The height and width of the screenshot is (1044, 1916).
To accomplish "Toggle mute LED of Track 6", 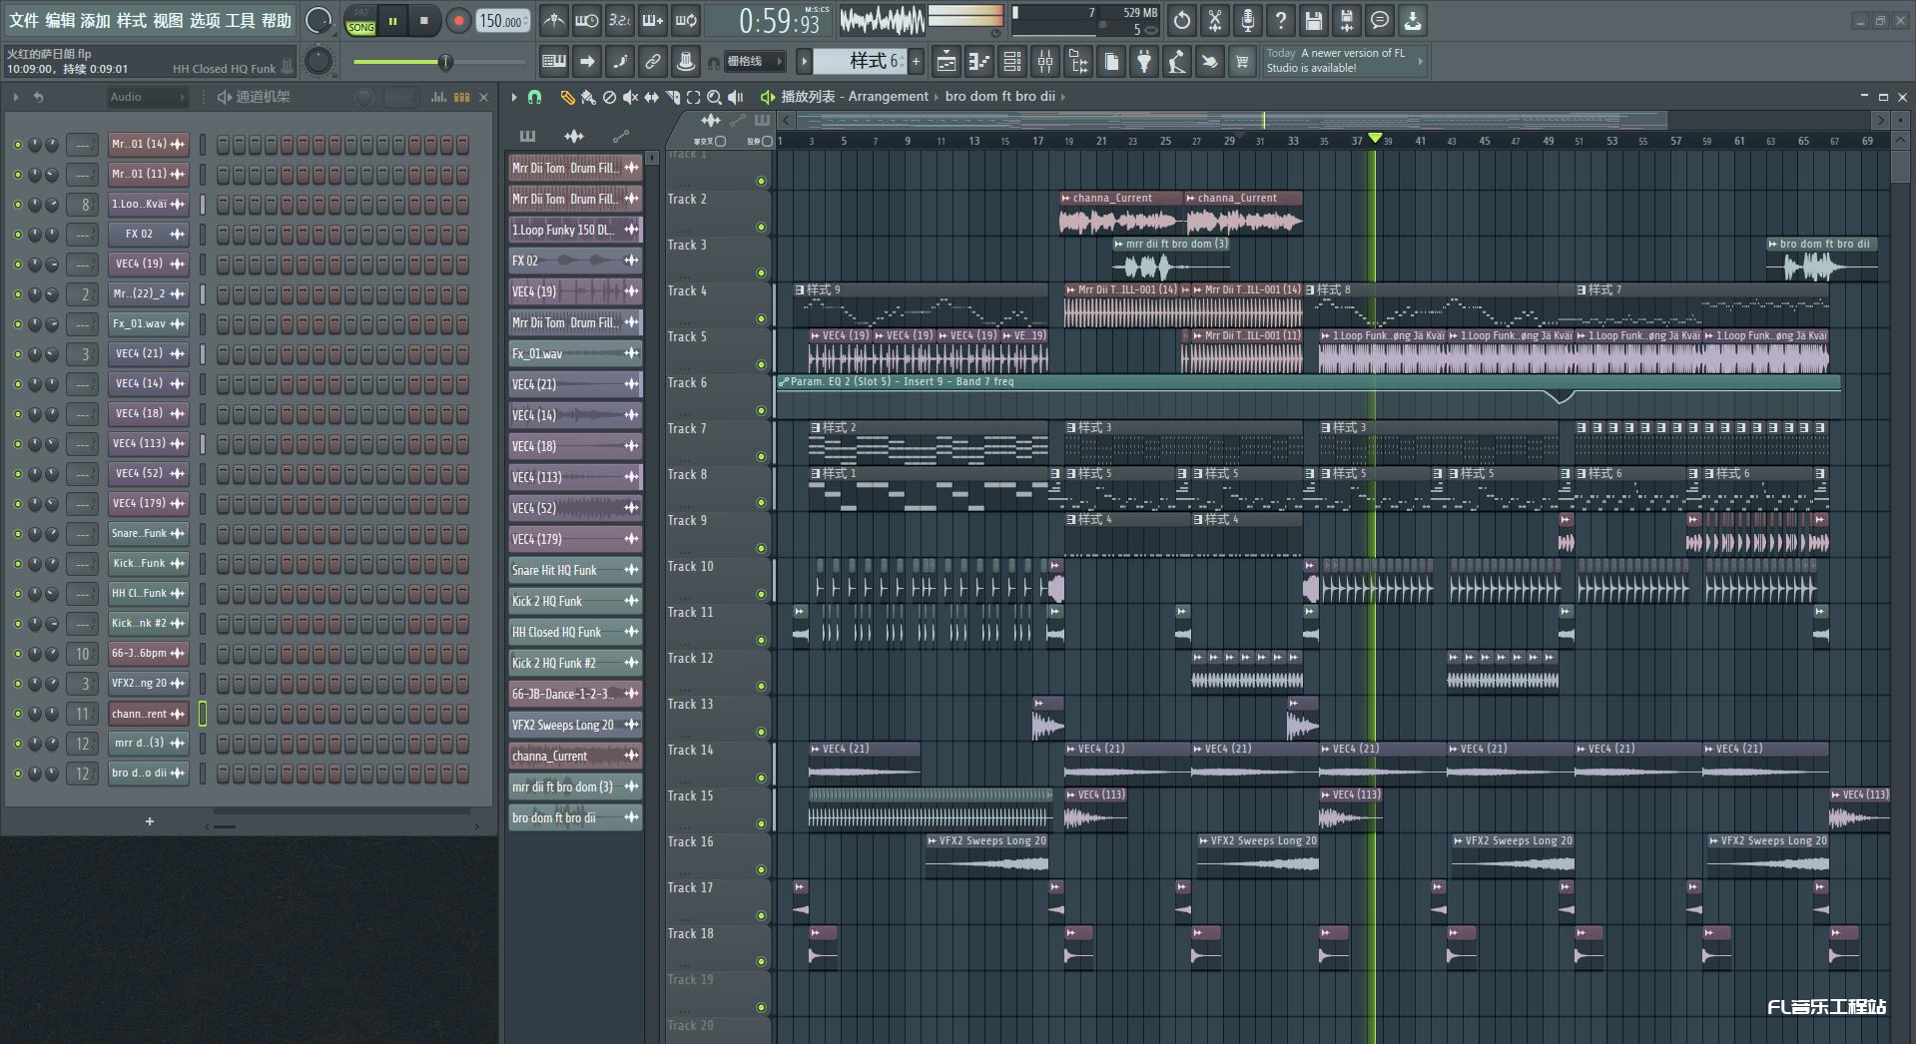I will pos(761,410).
